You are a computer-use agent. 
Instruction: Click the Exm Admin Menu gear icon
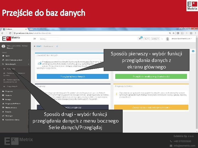pyautogui.click(x=3, y=120)
